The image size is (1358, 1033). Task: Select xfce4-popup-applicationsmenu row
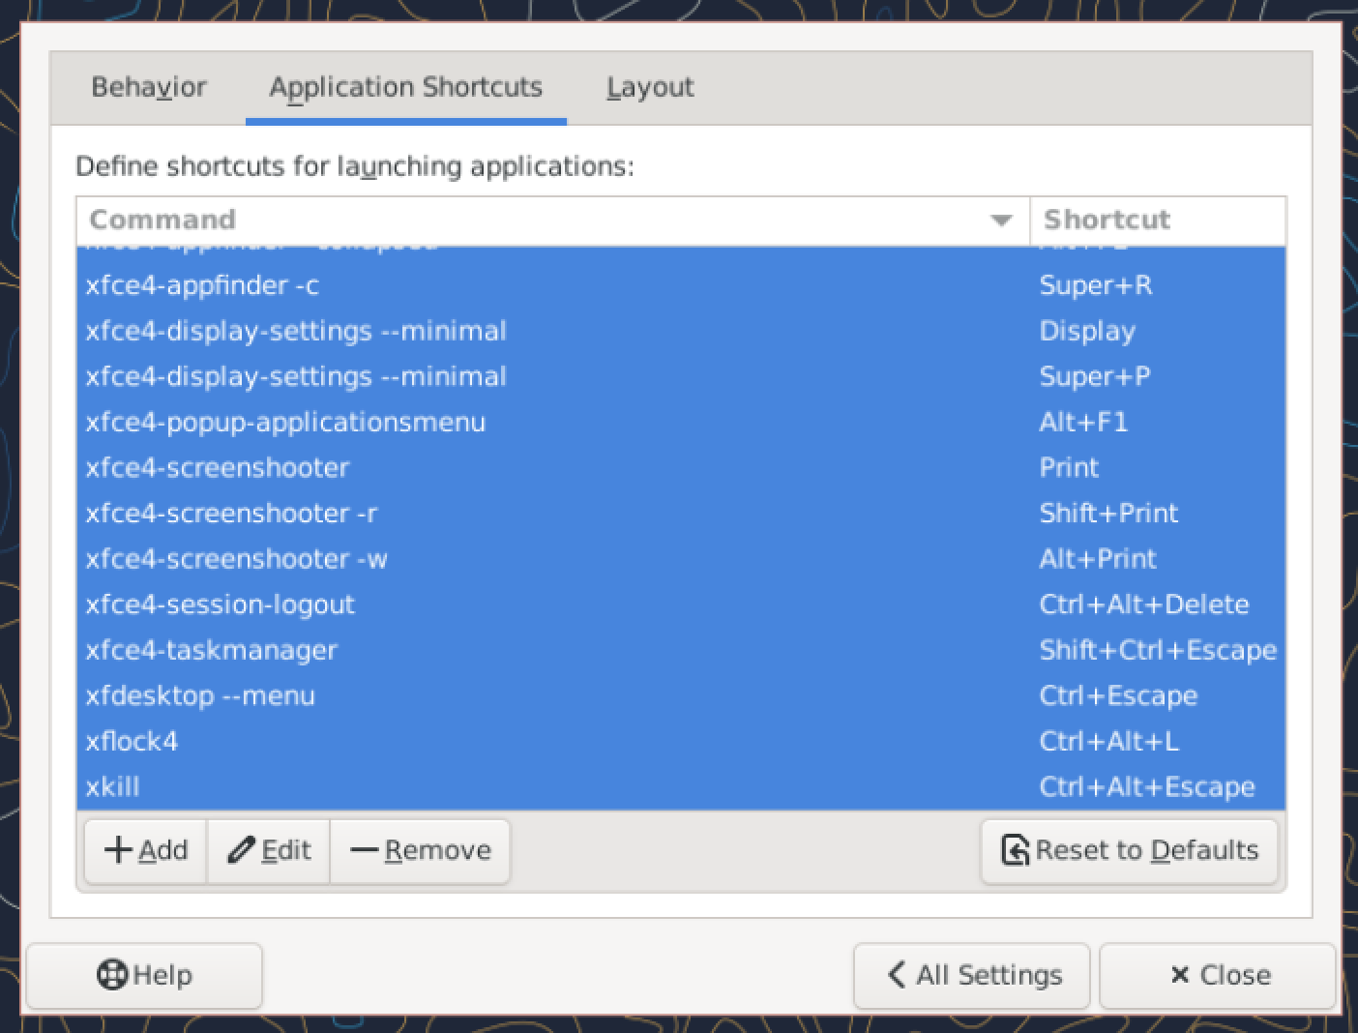coord(285,422)
